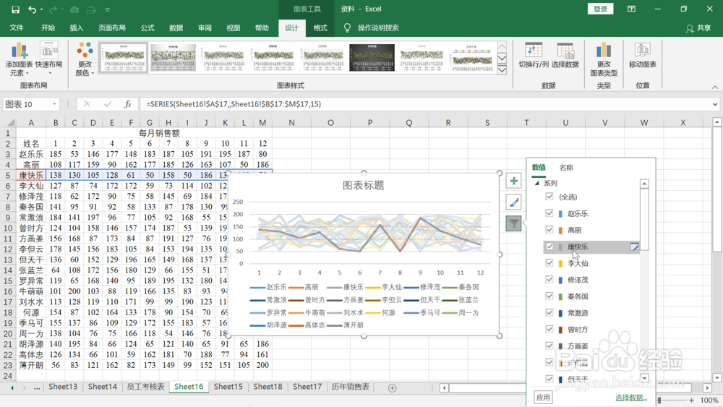
Task: Click Change Chart Type icon
Action: pyautogui.click(x=604, y=50)
